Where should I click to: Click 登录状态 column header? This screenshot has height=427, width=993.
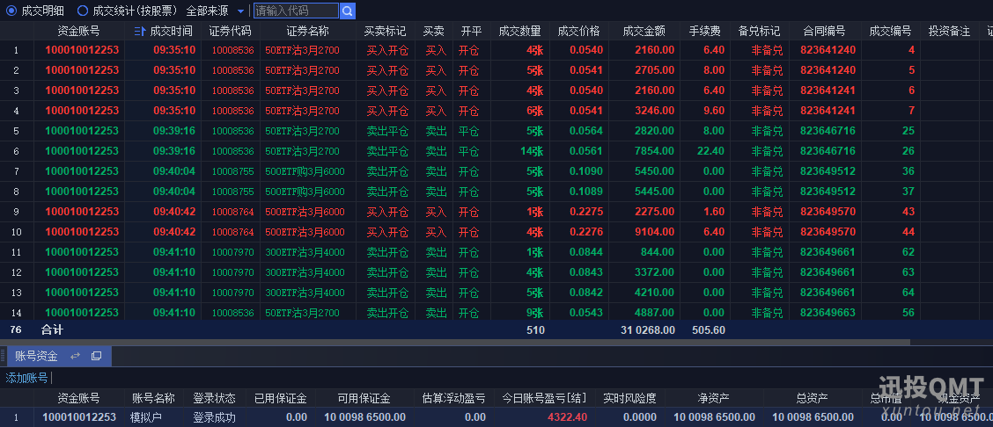click(214, 399)
